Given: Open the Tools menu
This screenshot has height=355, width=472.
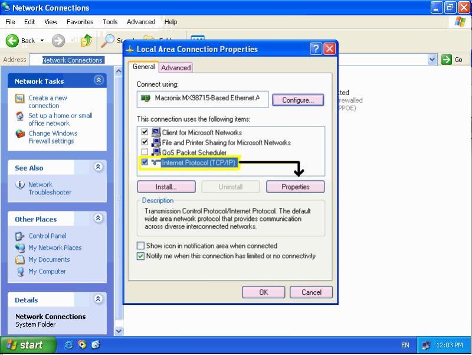Looking at the screenshot, I should 110,22.
